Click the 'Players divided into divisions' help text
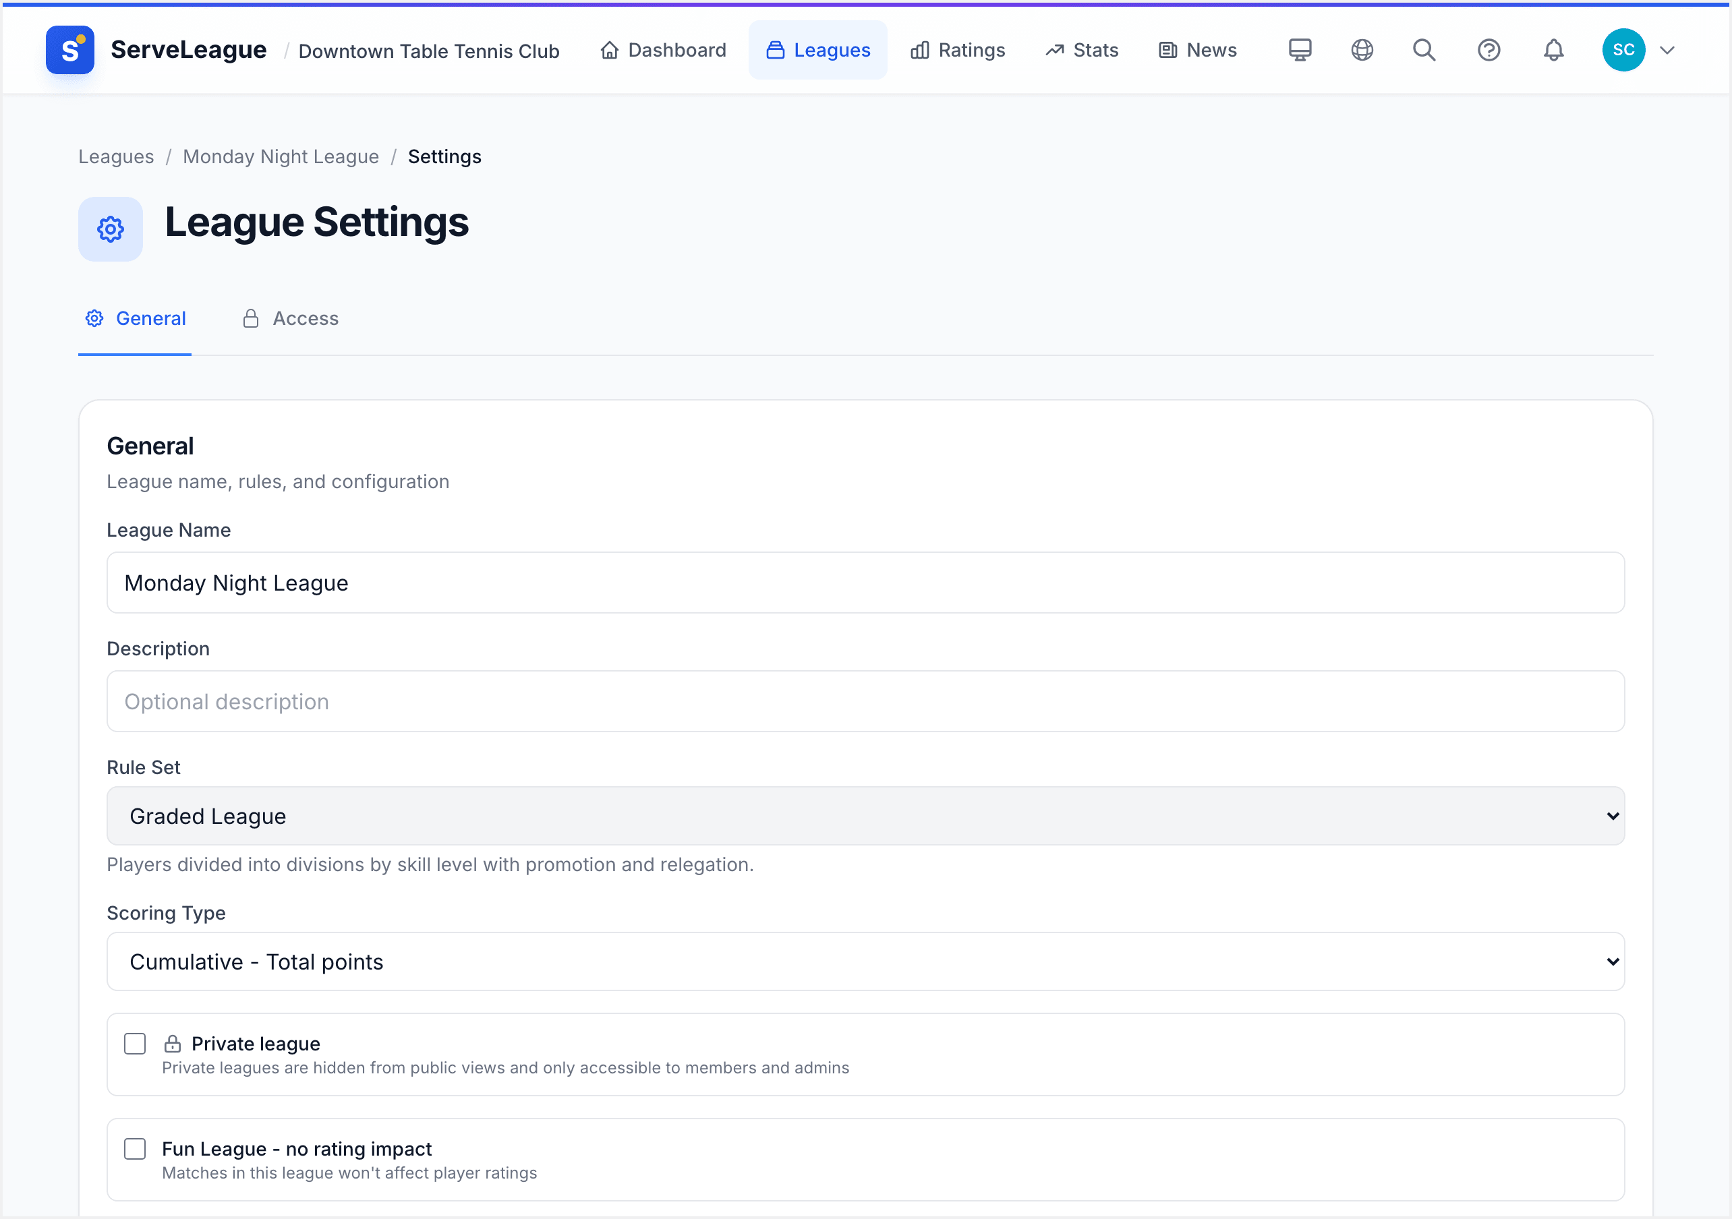 tap(430, 864)
